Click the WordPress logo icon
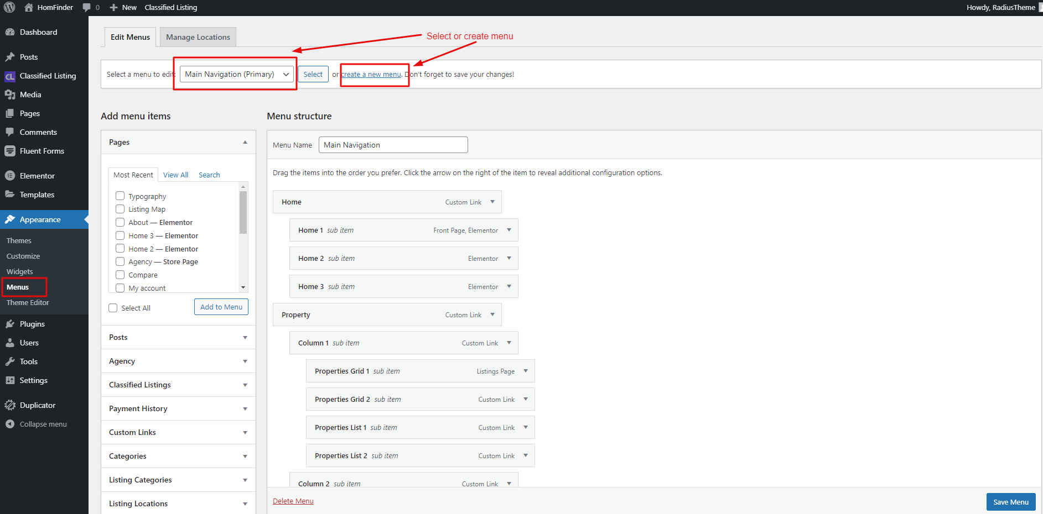1043x514 pixels. (x=9, y=7)
